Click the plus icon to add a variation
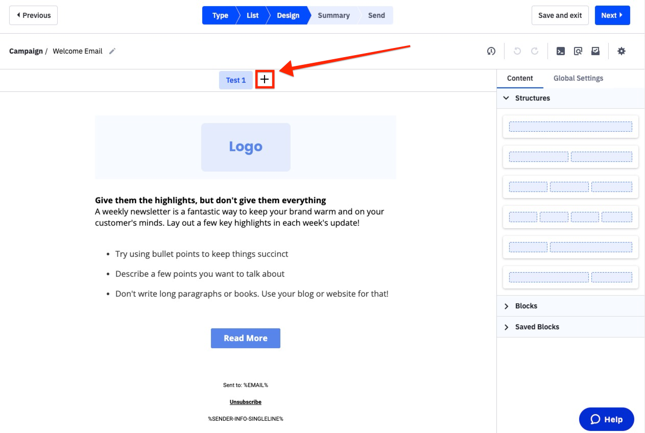 tap(265, 80)
